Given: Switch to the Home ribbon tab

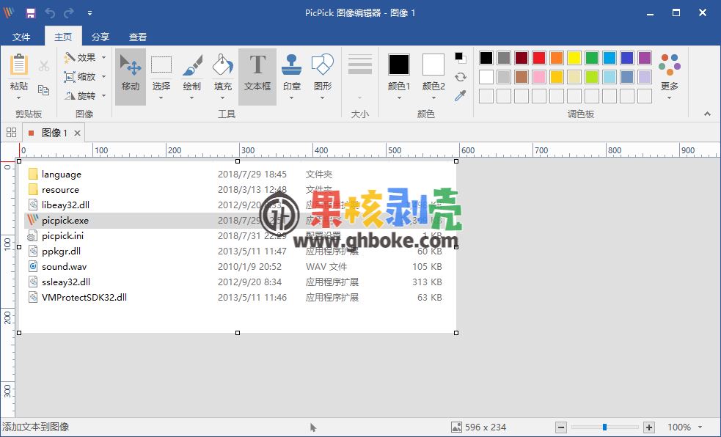Looking at the screenshot, I should pos(63,37).
